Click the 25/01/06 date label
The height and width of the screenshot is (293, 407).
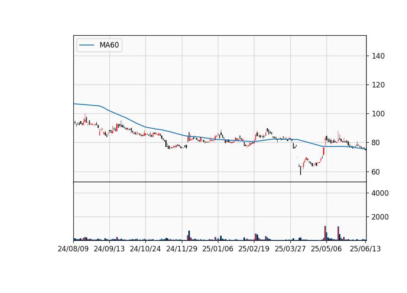click(218, 249)
